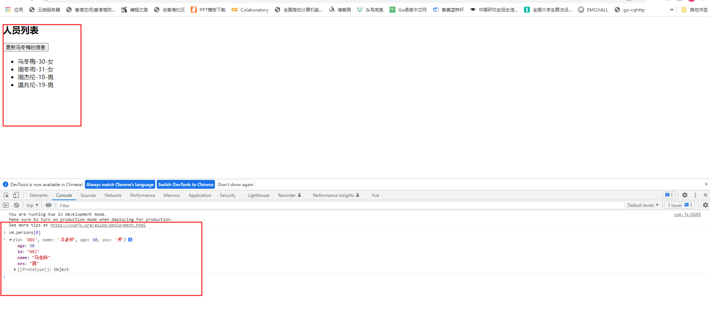
Task: Open the EMOJIALL bookmark
Action: point(593,10)
